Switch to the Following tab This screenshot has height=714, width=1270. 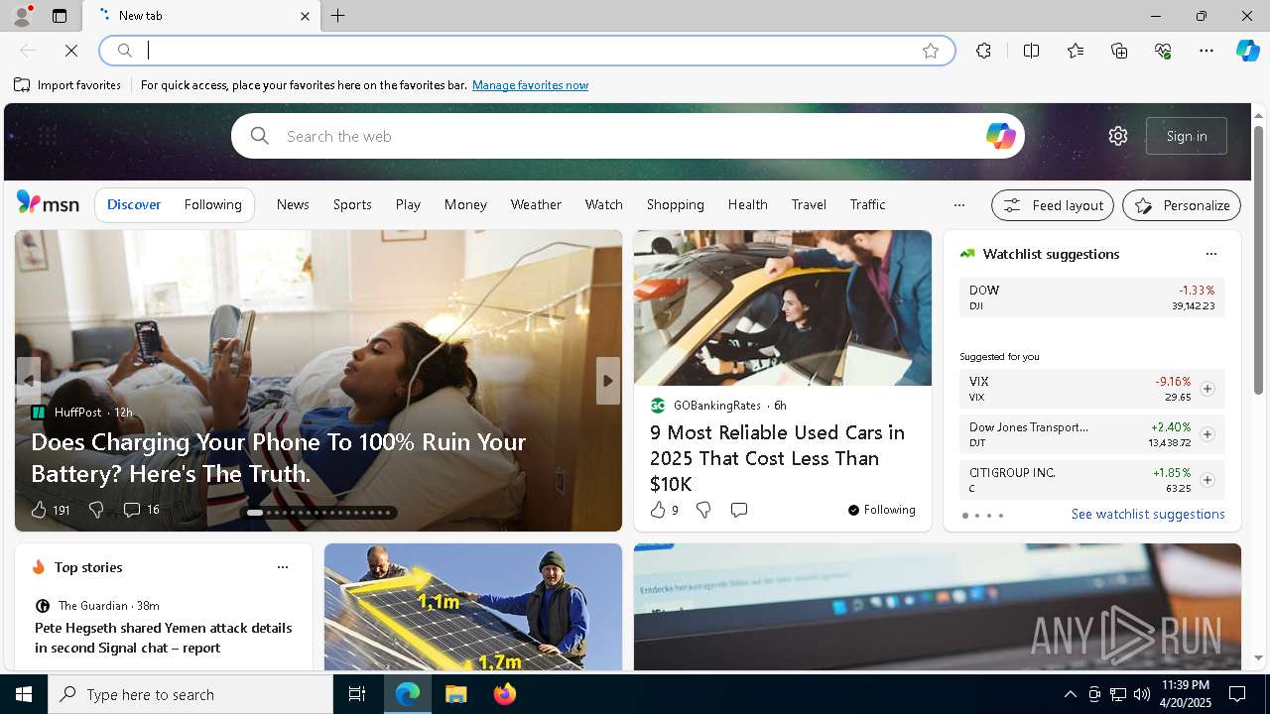tap(212, 204)
